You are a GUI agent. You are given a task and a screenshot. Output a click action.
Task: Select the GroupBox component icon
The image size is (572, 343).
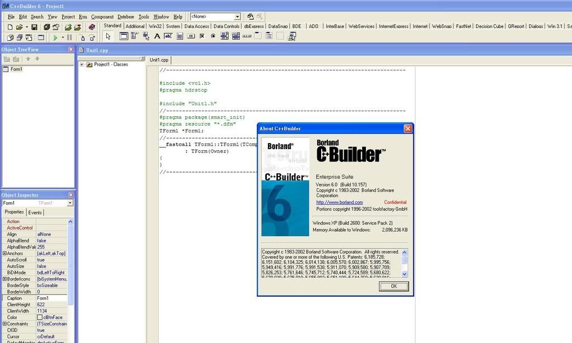258,36
